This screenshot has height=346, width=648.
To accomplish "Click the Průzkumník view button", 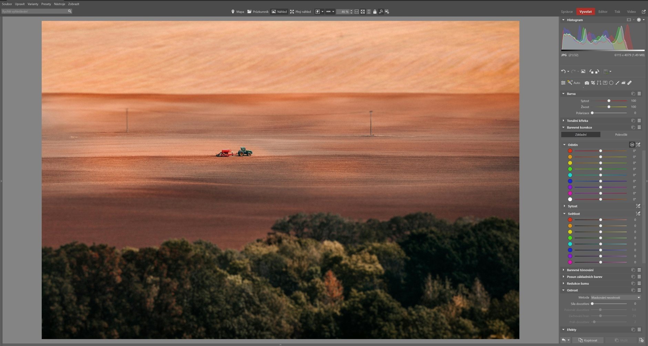I will click(258, 12).
